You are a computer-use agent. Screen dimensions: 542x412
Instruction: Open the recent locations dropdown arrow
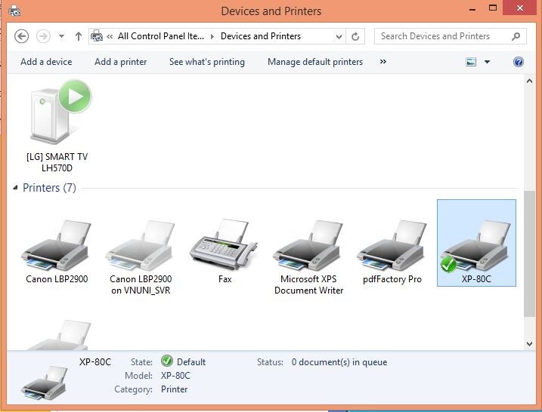coord(61,36)
